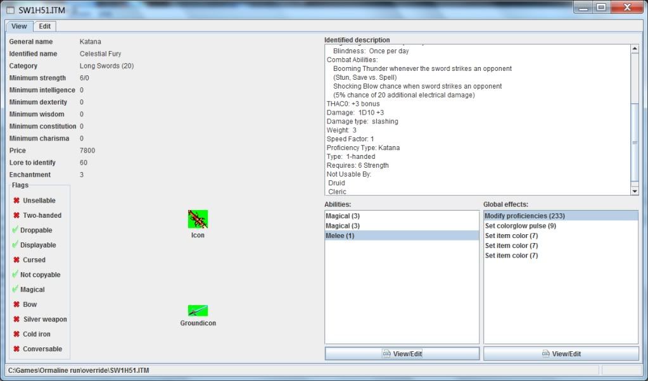This screenshot has height=381, width=648.
Task: Switch to the View tab
Action: [x=19, y=26]
